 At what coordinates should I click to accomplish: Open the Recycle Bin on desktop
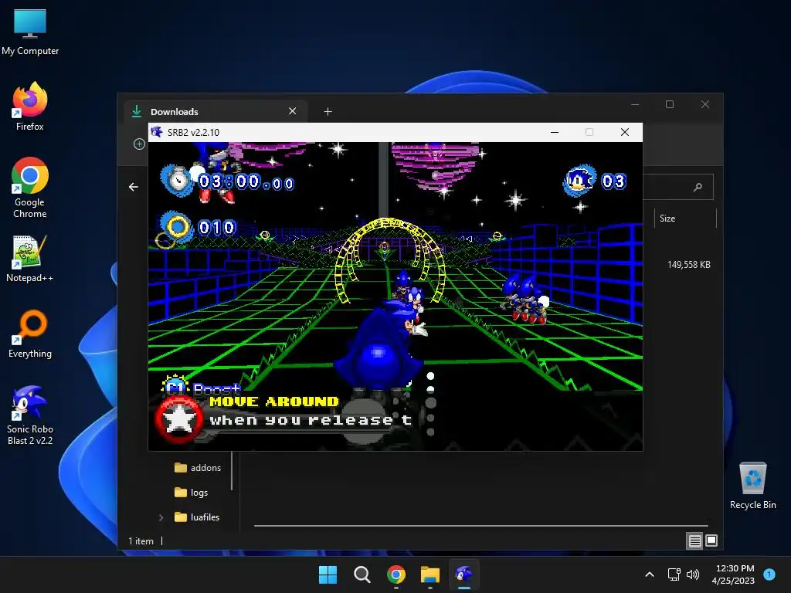point(752,486)
